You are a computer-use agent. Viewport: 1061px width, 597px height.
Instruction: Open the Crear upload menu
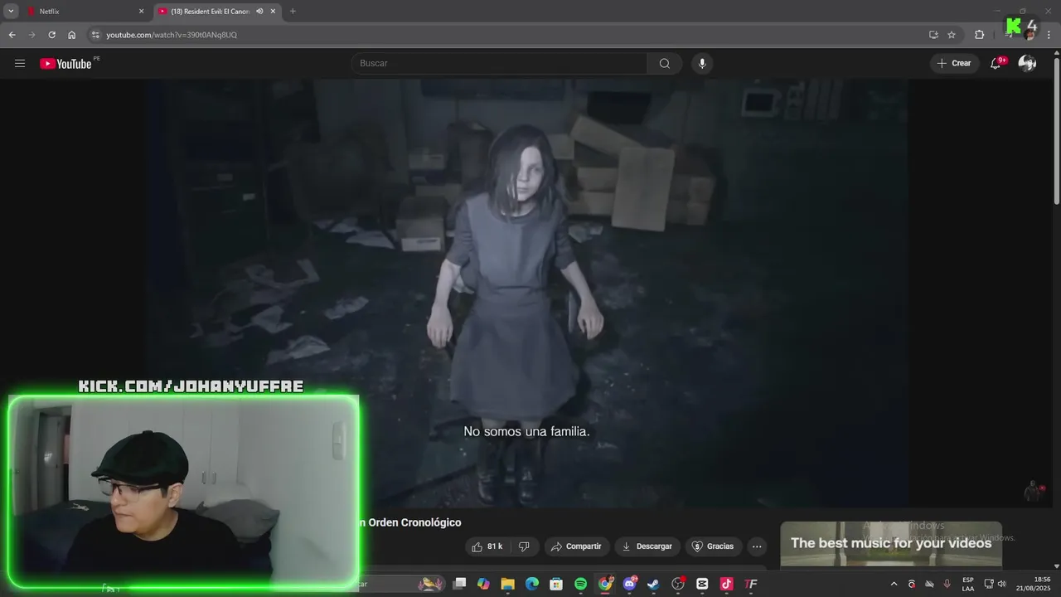[954, 64]
